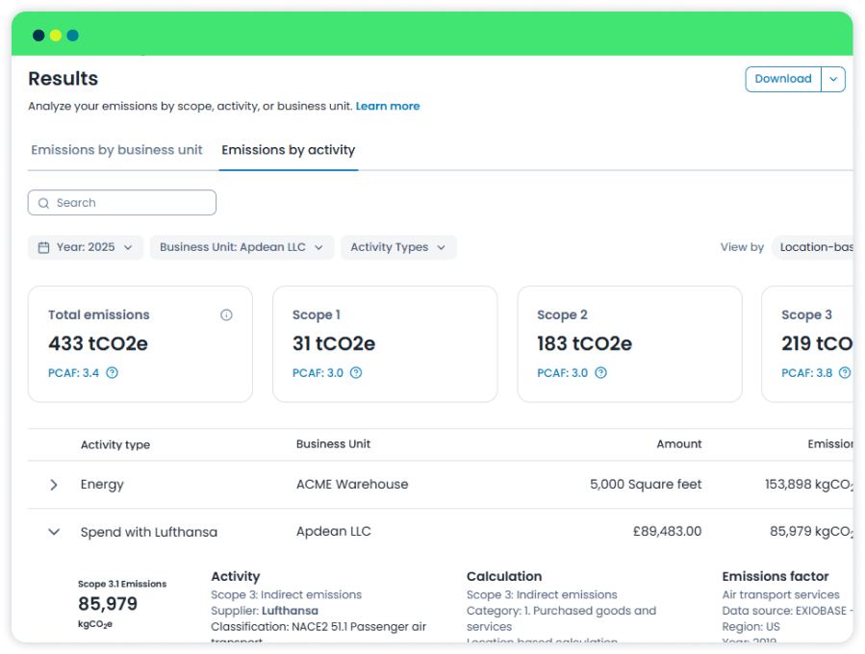Focus the Search input field
Viewport: 865px width, 654px height.
point(122,202)
